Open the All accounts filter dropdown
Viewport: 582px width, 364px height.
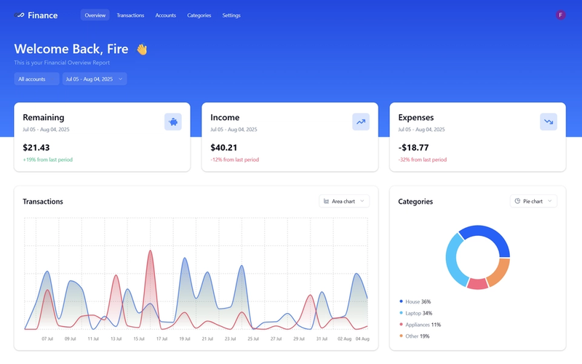37,79
